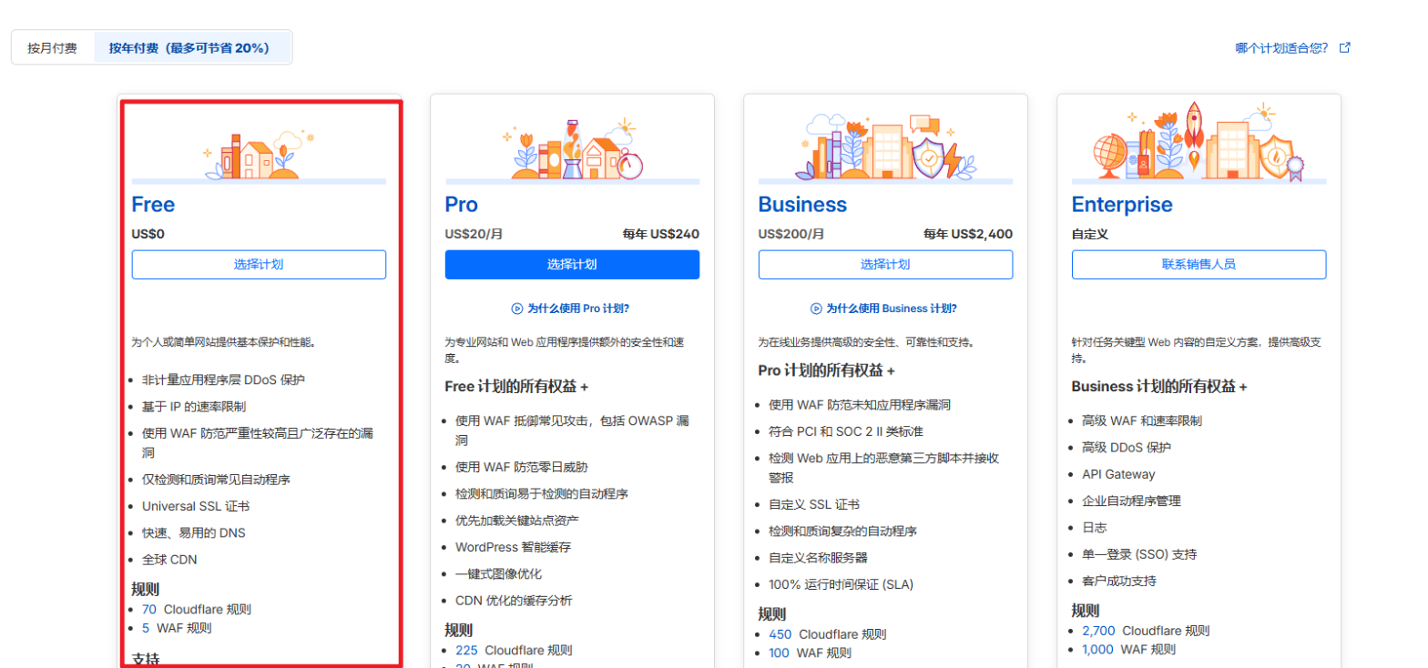Click the text 优先加载关键站点资产

pyautogui.click(x=517, y=521)
